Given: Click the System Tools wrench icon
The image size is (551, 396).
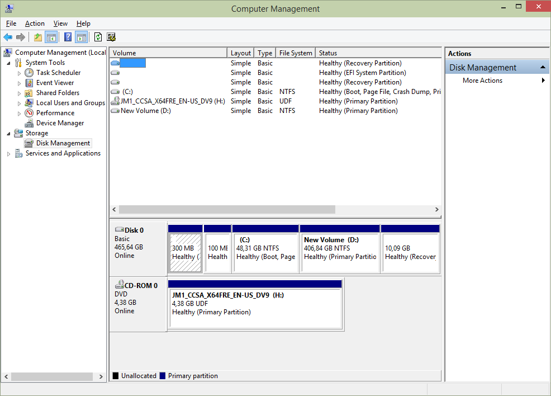Looking at the screenshot, I should [18, 63].
